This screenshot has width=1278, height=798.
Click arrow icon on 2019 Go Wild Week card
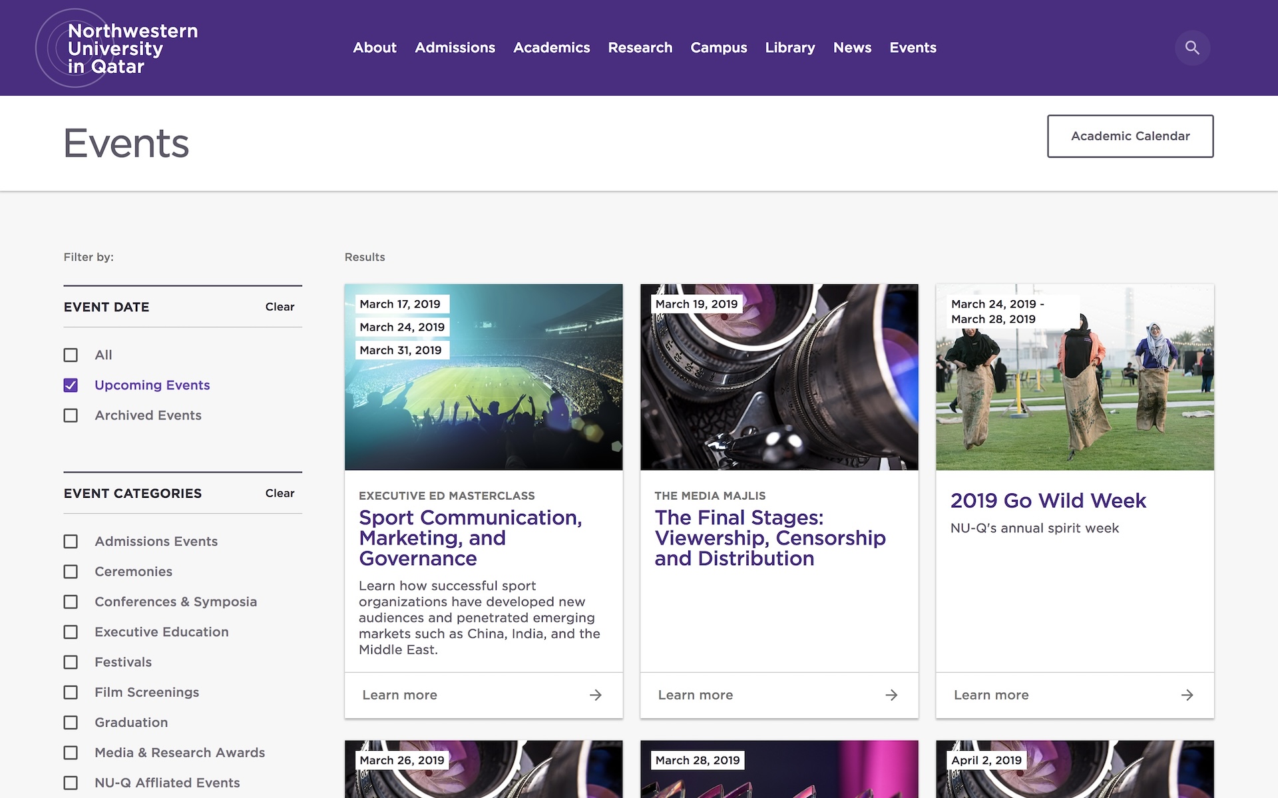[1187, 695]
